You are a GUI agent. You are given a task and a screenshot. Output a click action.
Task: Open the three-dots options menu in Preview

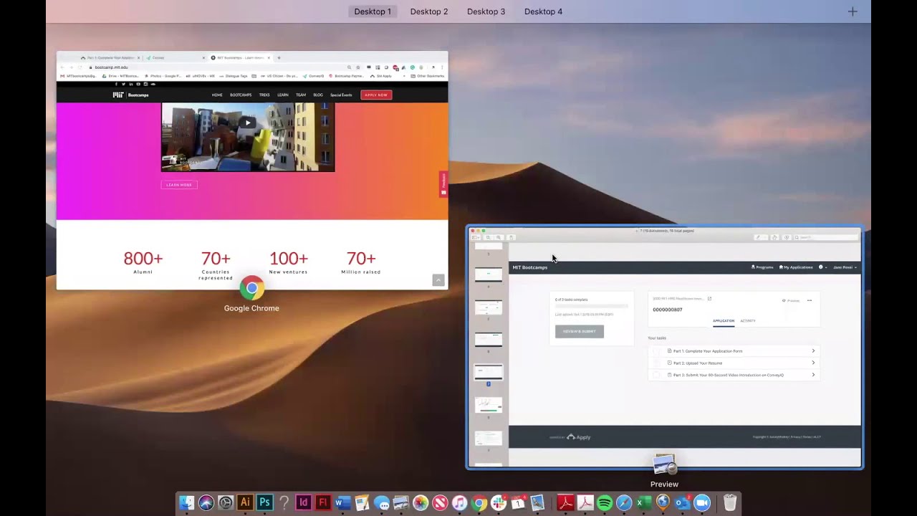810,300
